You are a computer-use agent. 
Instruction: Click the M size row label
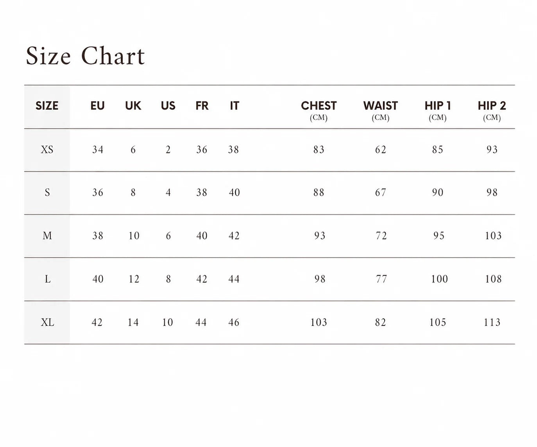pos(47,236)
